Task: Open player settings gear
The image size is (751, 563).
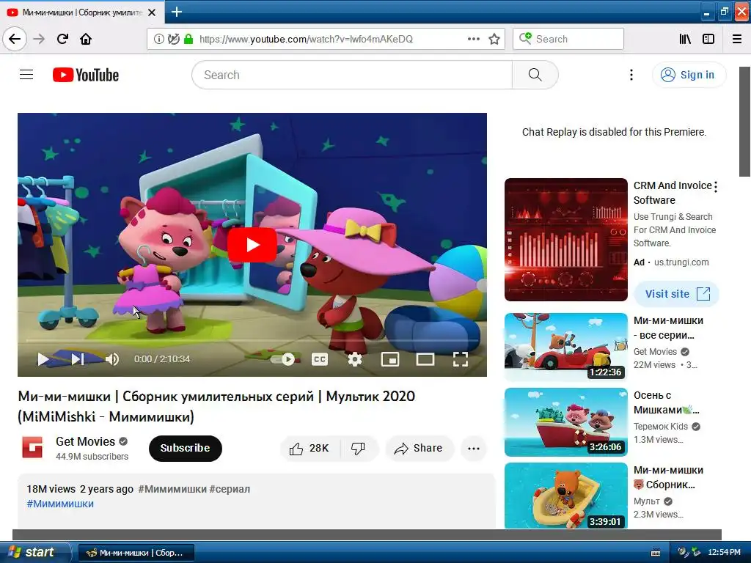Action: 354,358
